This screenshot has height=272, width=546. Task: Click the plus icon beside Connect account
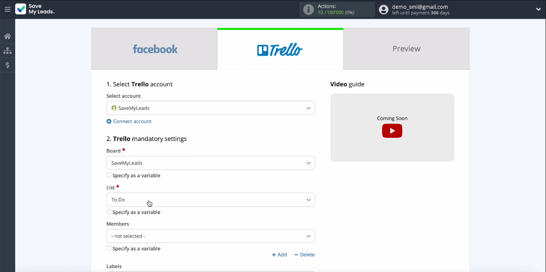109,121
